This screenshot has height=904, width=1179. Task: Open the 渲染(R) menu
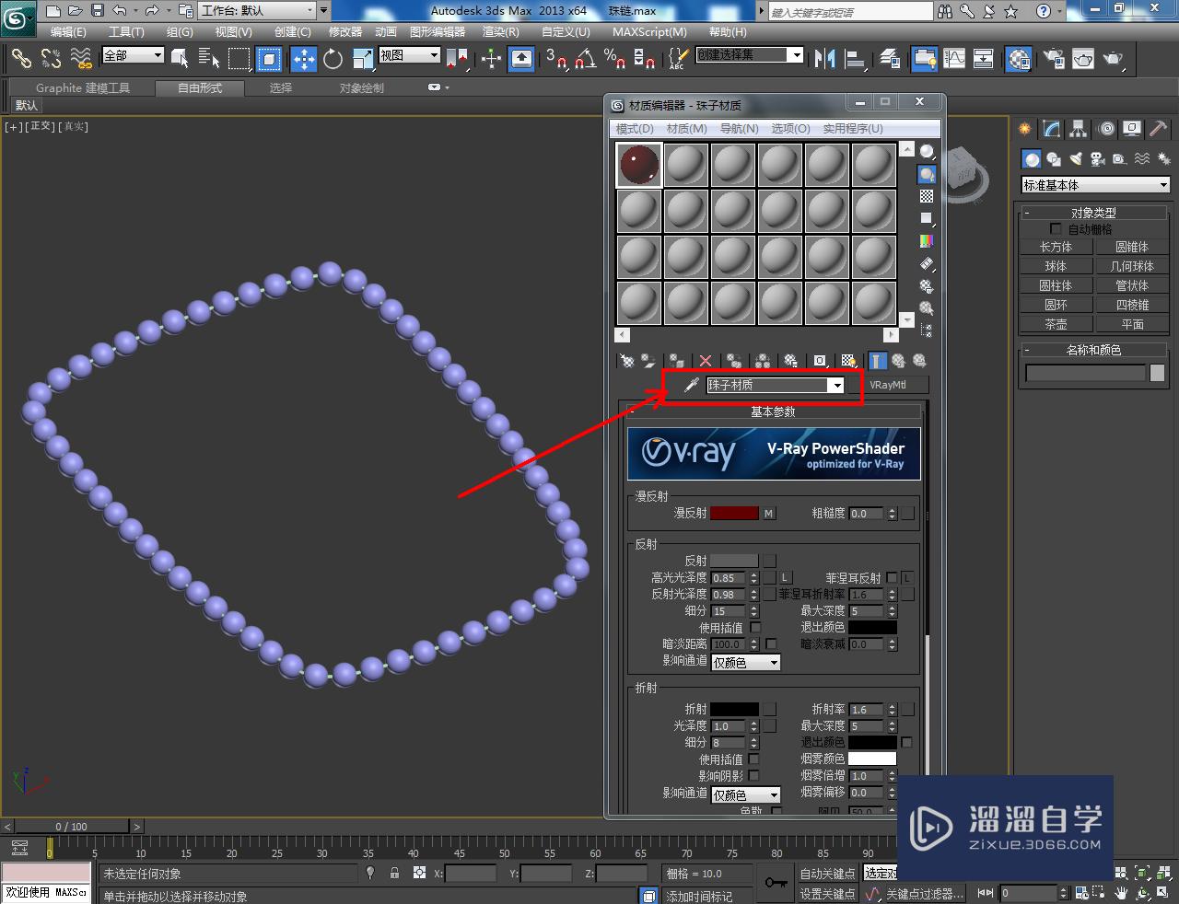(501, 32)
